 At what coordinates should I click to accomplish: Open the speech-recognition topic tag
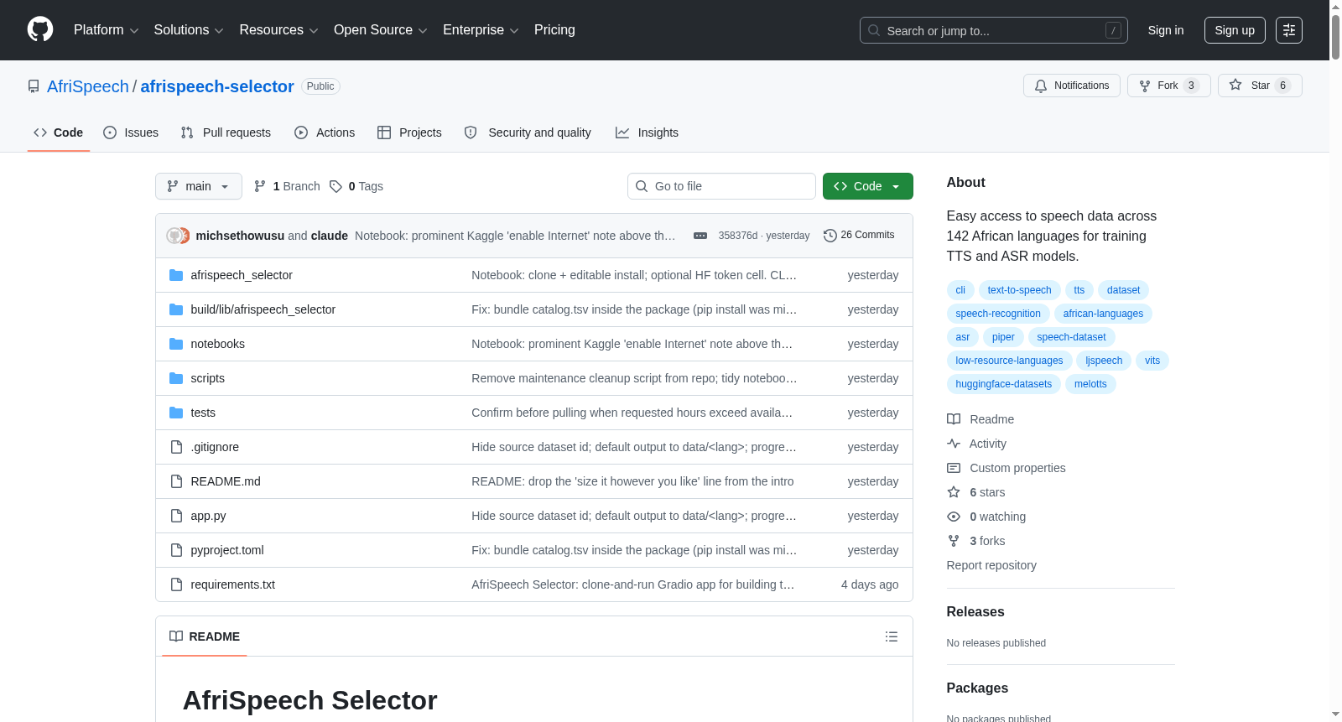(x=998, y=314)
